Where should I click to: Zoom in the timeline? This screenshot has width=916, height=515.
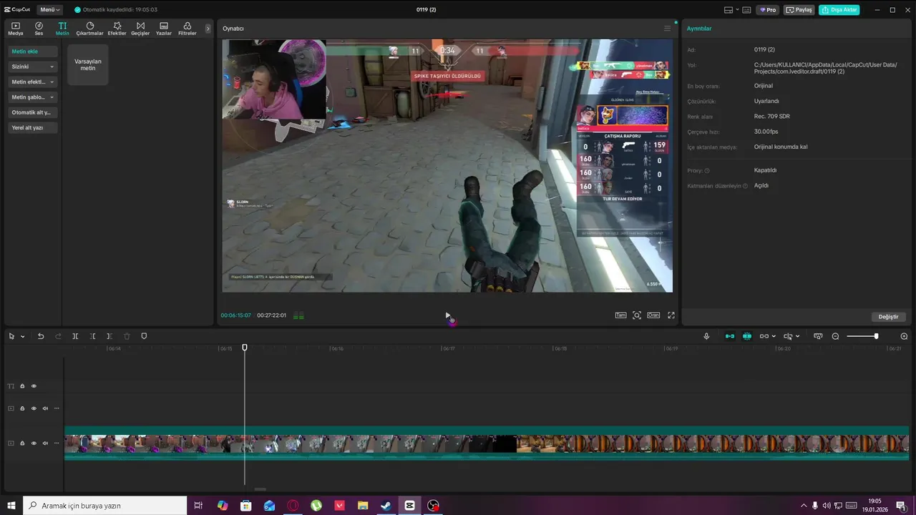click(x=904, y=336)
